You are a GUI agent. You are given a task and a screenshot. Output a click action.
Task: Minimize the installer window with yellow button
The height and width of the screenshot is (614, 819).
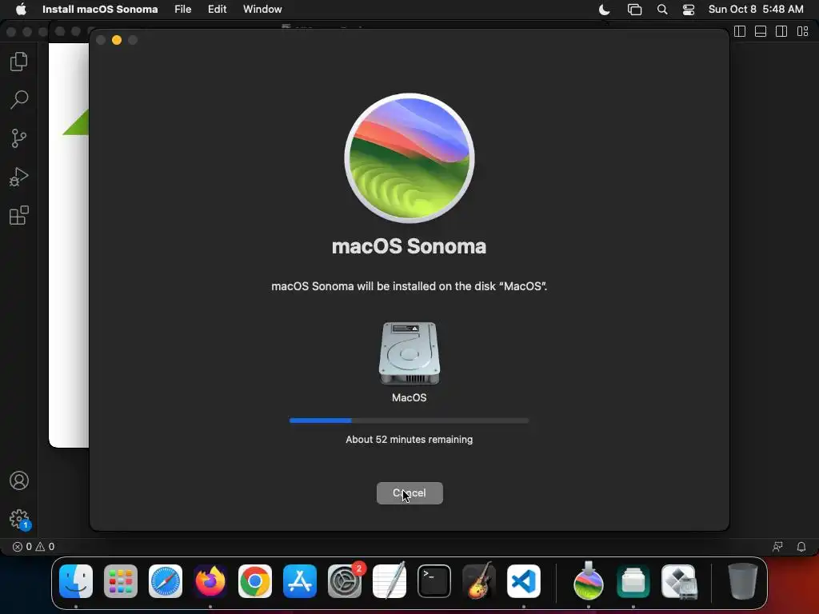tap(117, 40)
